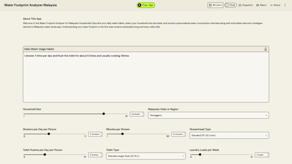Viewport: 292px width, 164px height.
Task: Click the Share arrow icon
Action: [271, 5]
